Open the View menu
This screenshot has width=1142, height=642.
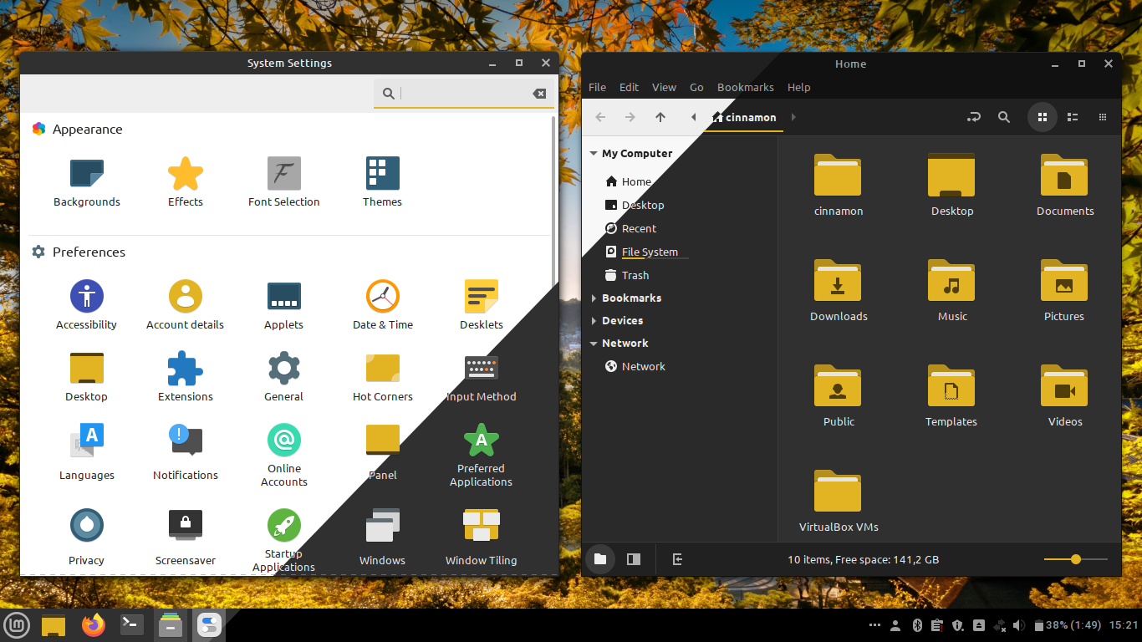pyautogui.click(x=664, y=87)
